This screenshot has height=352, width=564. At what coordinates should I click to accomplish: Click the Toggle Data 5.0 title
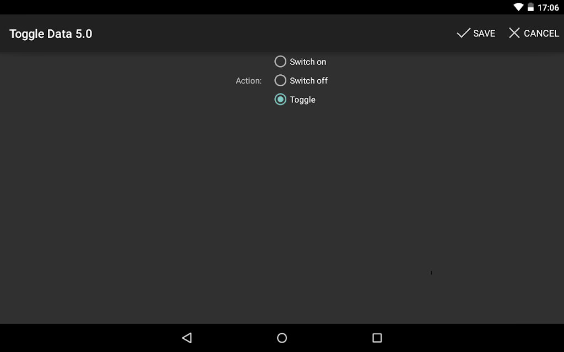coord(51,34)
